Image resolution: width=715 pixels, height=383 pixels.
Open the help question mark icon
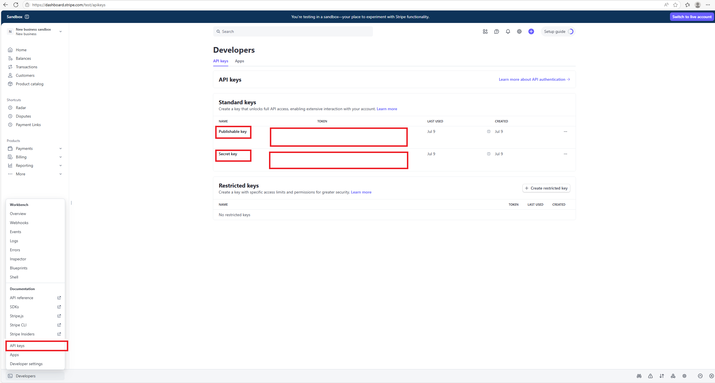tap(496, 31)
